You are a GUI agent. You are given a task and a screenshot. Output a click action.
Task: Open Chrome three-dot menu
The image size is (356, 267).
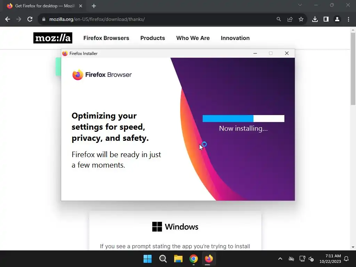click(x=348, y=19)
